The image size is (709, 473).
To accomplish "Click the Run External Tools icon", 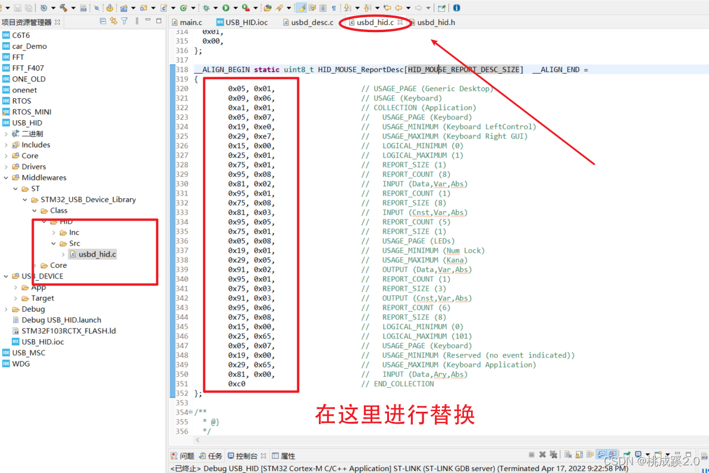I will coord(246,8).
